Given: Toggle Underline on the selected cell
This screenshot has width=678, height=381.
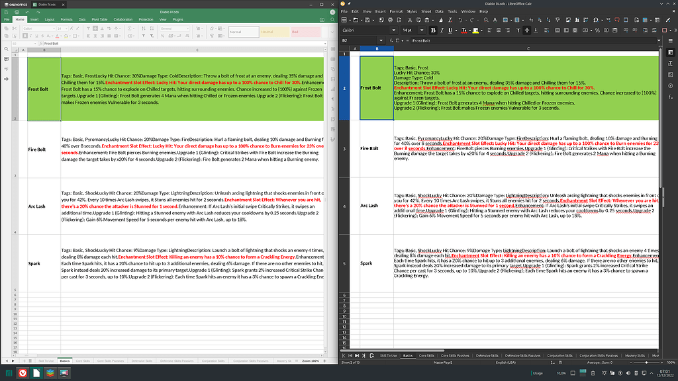Looking at the screenshot, I should [x=450, y=30].
